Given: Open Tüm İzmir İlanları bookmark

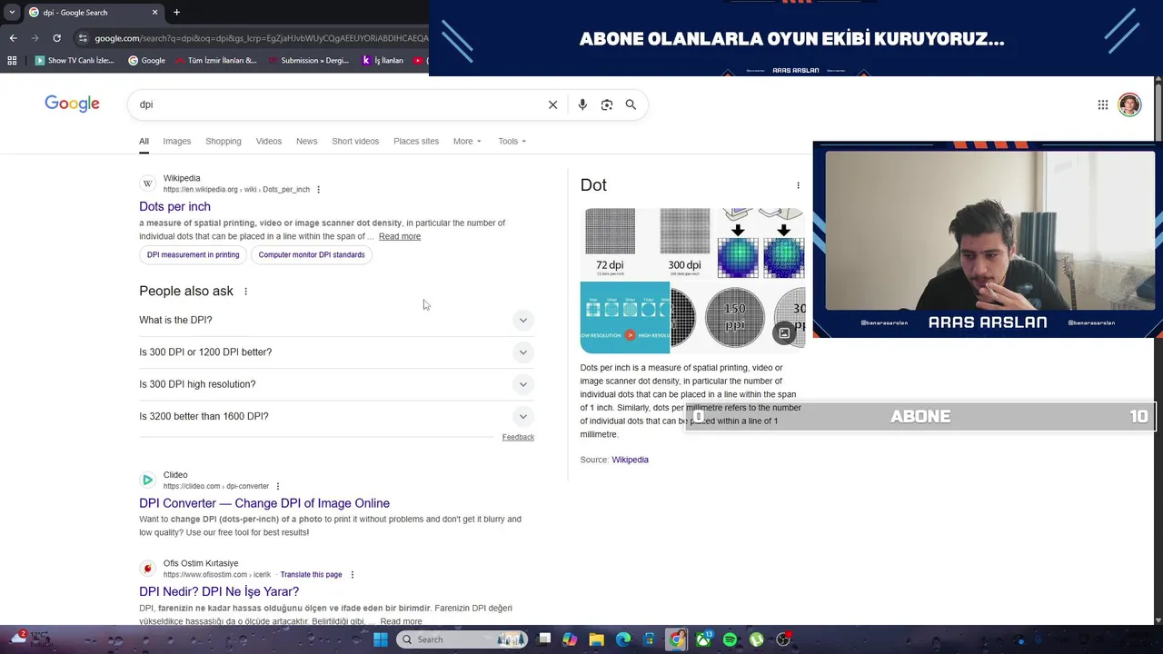Looking at the screenshot, I should [214, 61].
